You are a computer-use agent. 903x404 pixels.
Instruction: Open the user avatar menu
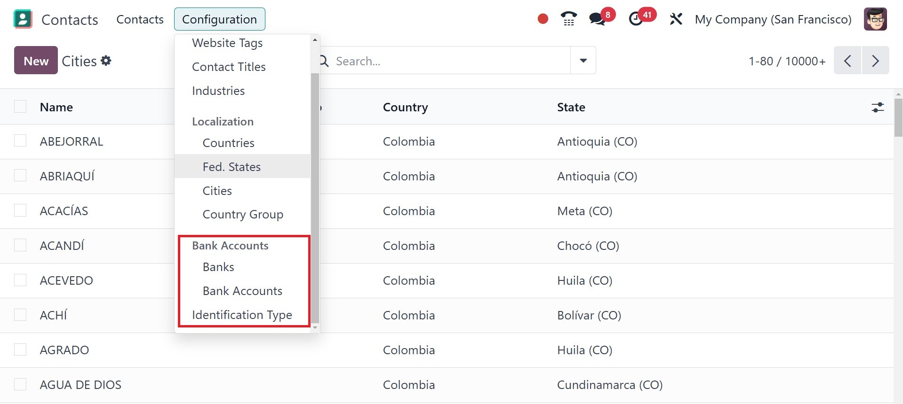(x=875, y=19)
